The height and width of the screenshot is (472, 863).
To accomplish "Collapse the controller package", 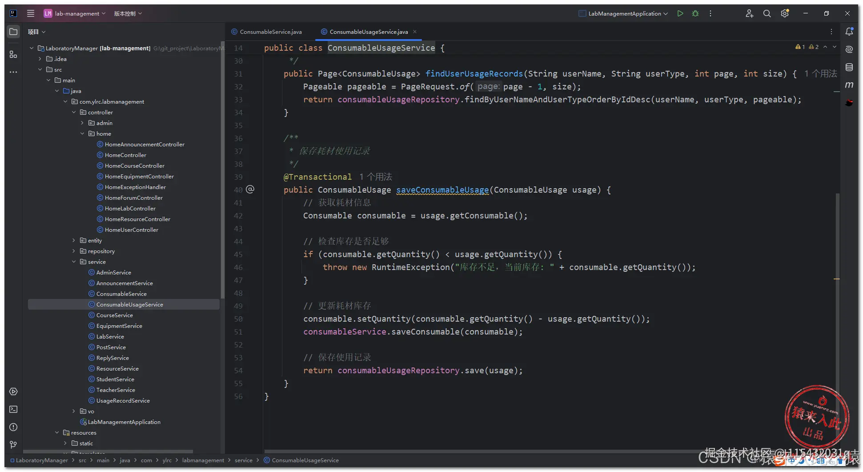I will tap(74, 112).
